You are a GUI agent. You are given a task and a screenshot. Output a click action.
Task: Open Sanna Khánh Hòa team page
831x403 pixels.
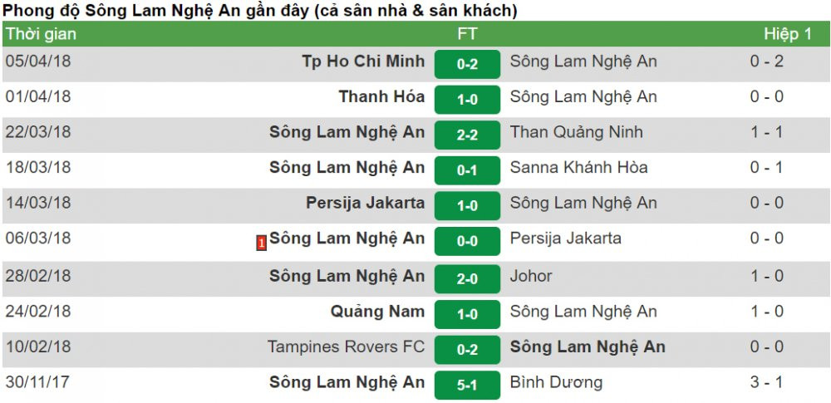(578, 168)
